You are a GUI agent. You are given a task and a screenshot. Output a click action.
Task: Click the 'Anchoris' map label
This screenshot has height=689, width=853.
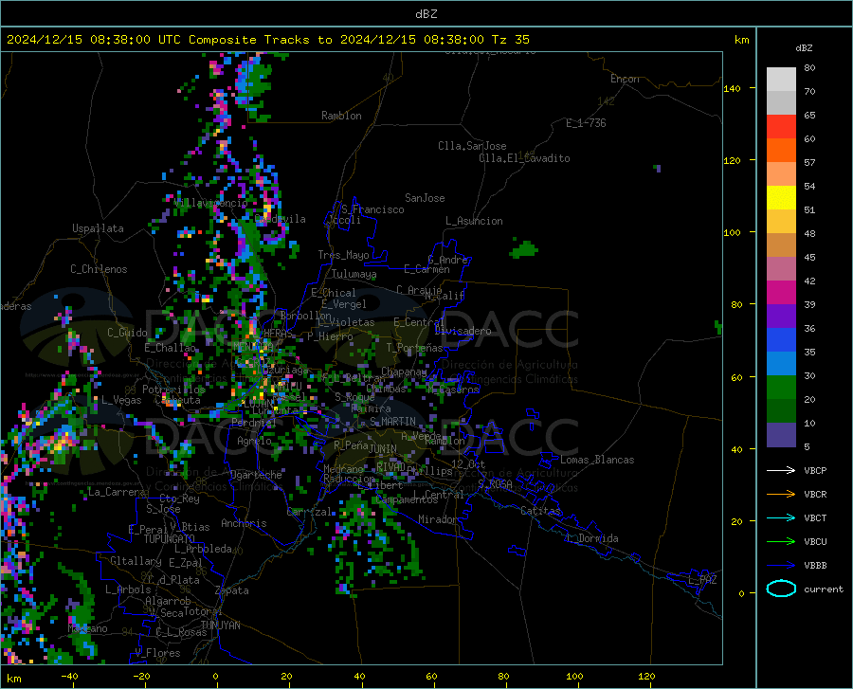(x=244, y=523)
